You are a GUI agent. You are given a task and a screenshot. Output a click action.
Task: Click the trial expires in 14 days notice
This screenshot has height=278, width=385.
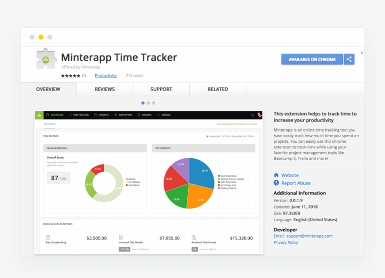pos(237,124)
